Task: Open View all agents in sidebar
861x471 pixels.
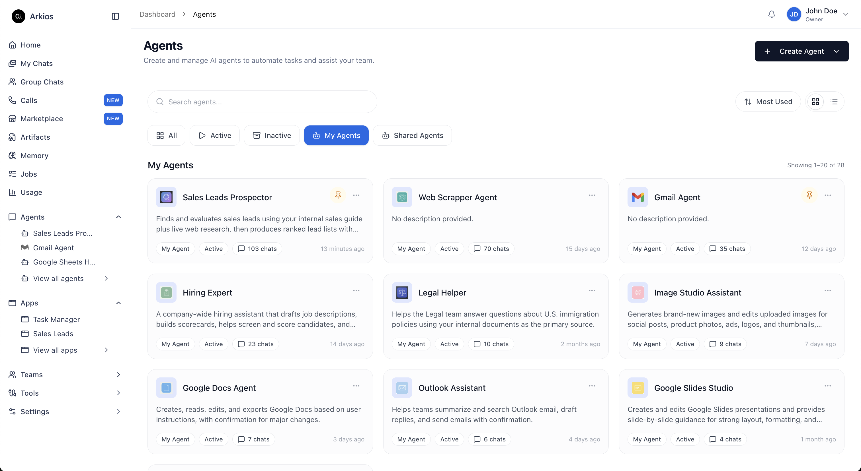Action: click(65, 278)
